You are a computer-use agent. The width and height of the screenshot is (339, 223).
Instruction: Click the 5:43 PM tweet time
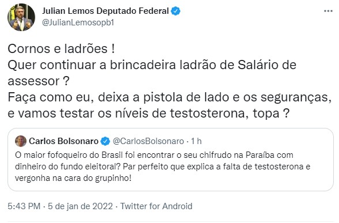click(24, 206)
